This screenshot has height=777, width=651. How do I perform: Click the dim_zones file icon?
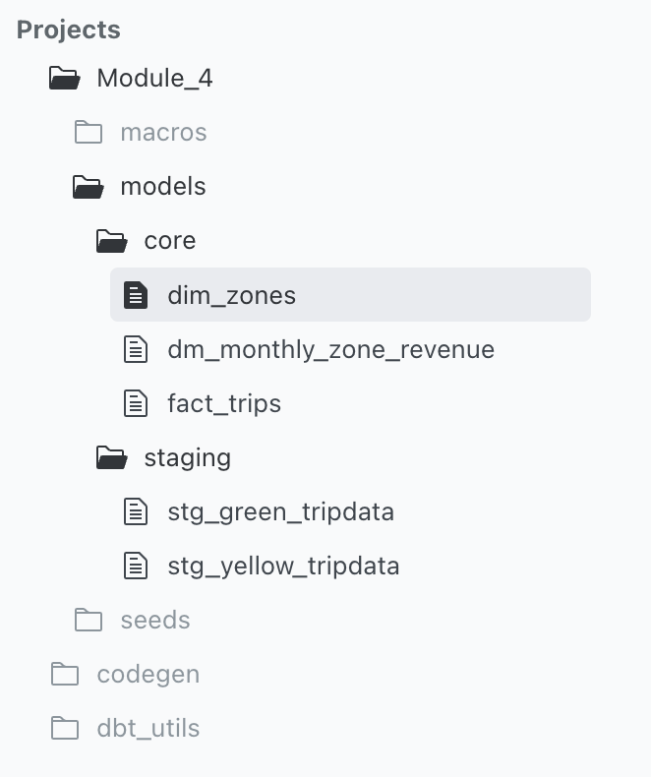[x=136, y=295]
